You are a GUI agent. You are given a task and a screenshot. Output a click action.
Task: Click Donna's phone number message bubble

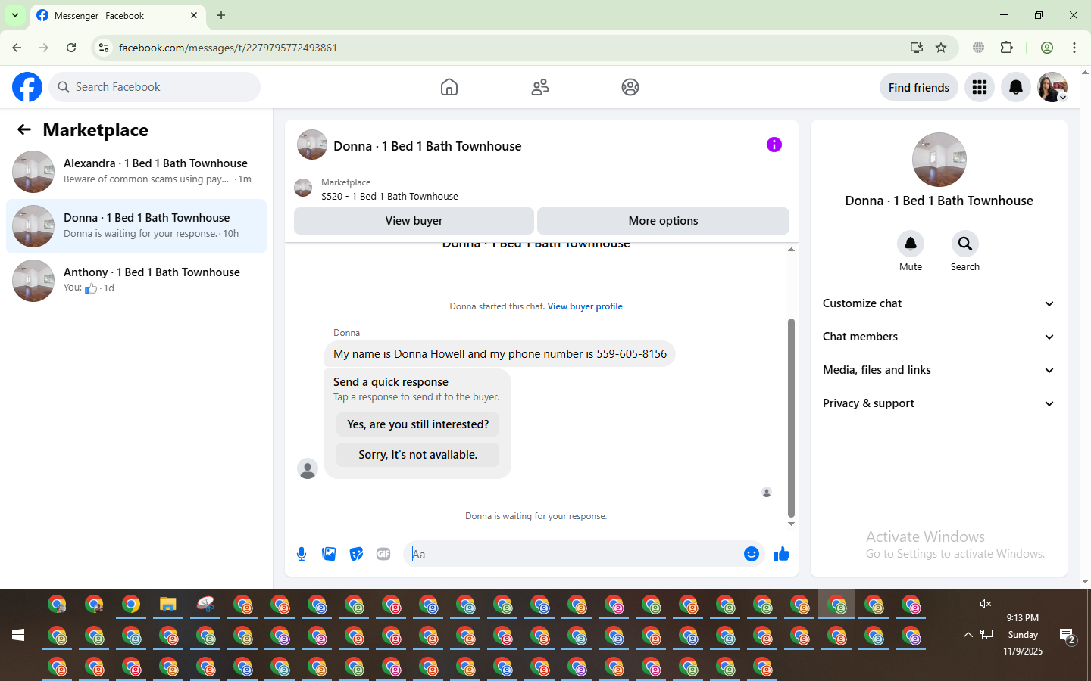(x=500, y=354)
